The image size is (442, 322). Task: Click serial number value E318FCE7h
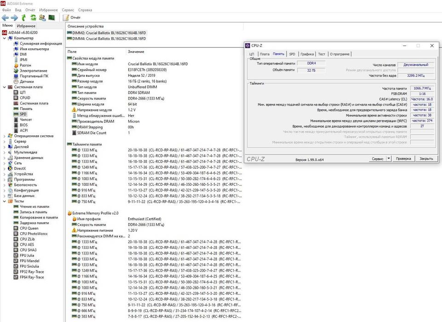147,70
